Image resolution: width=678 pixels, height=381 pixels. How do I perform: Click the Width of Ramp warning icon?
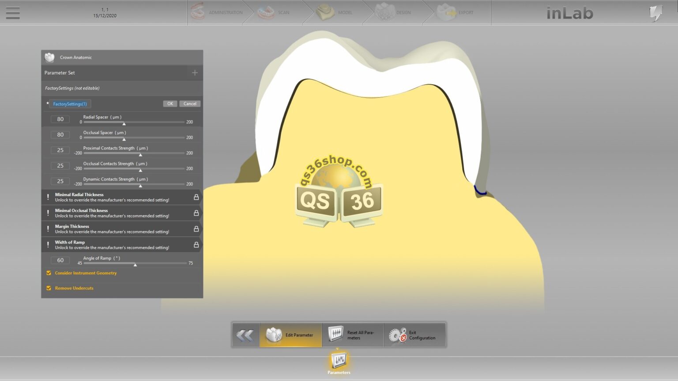click(x=48, y=245)
